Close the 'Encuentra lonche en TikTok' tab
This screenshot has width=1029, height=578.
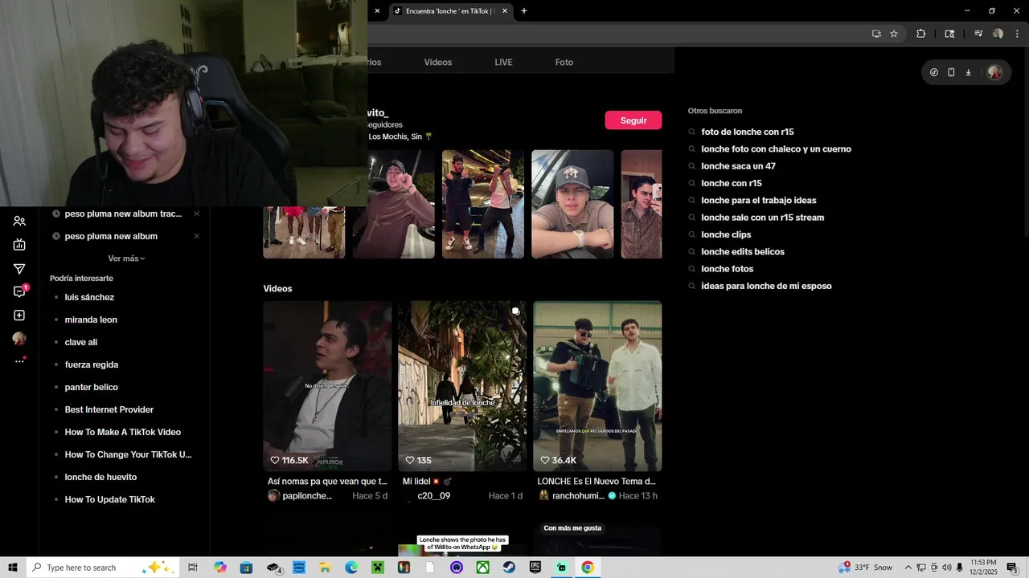click(x=505, y=11)
